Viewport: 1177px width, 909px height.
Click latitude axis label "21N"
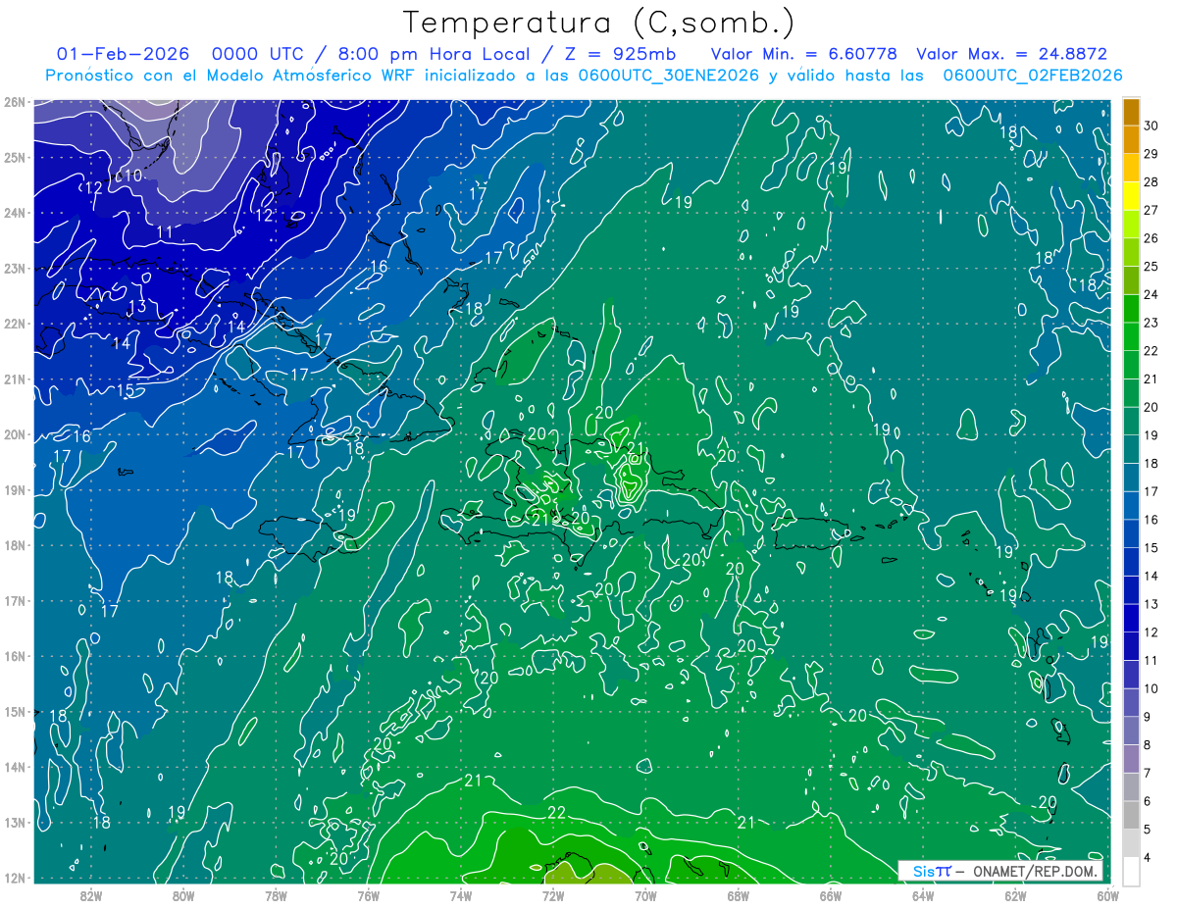pyautogui.click(x=15, y=379)
